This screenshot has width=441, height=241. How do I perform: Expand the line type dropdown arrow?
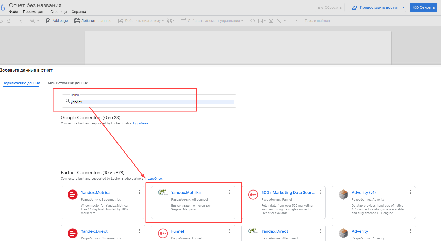click(285, 21)
